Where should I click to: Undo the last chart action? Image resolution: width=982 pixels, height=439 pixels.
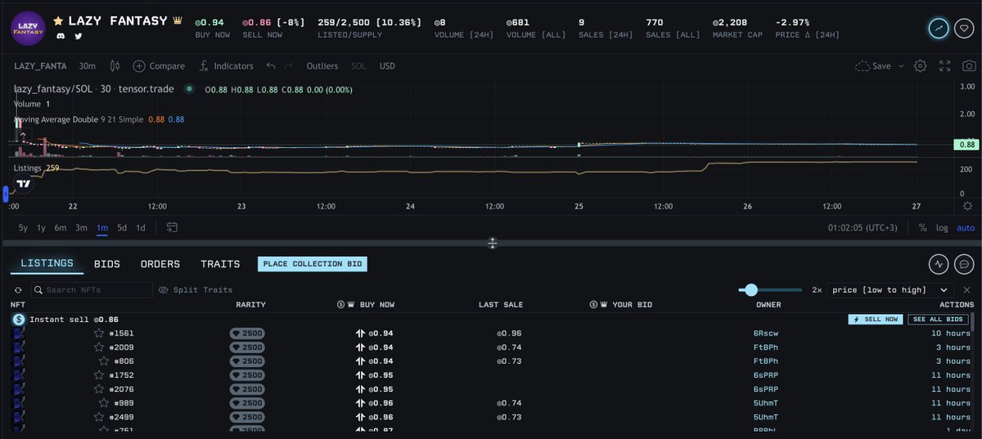pyautogui.click(x=271, y=66)
